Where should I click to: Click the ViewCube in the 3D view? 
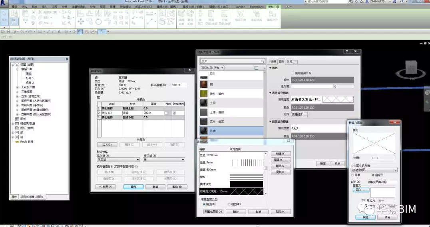click(x=411, y=68)
